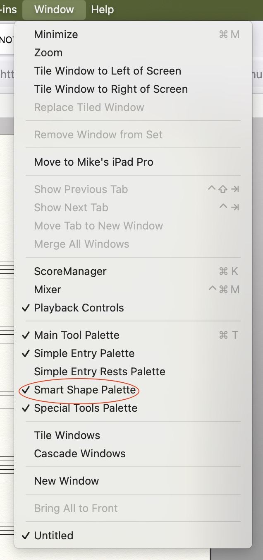
Task: Open ScoreManager from the Window menu
Action: [x=70, y=271]
